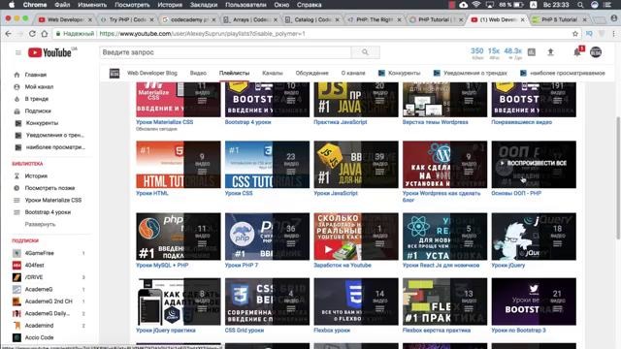Open Уведомления о трендах in the channel bar
Image resolution: width=621 pixels, height=349 pixels.
click(470, 74)
